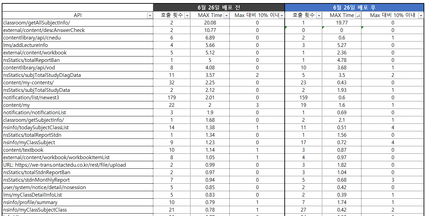Open Max 대비 10% 이내 filter under 배포 후

click(421, 15)
